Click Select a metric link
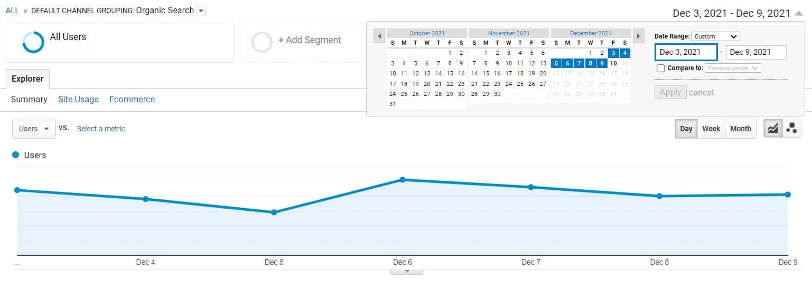The height and width of the screenshot is (281, 812). point(101,129)
